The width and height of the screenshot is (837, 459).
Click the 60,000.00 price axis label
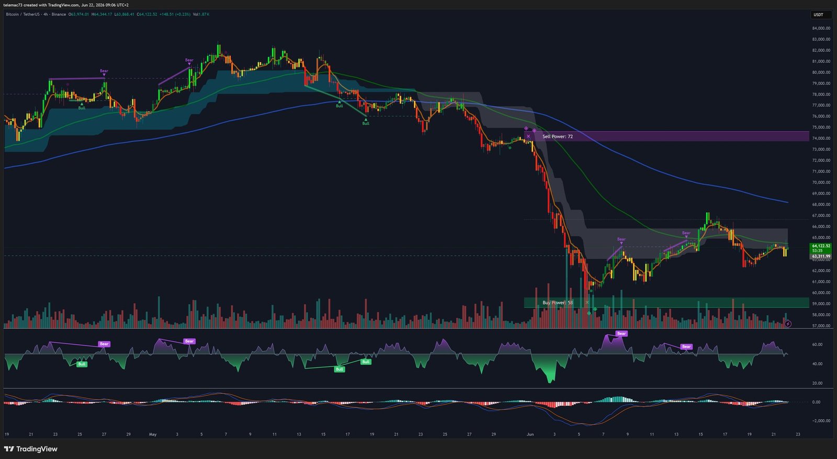[x=821, y=293]
